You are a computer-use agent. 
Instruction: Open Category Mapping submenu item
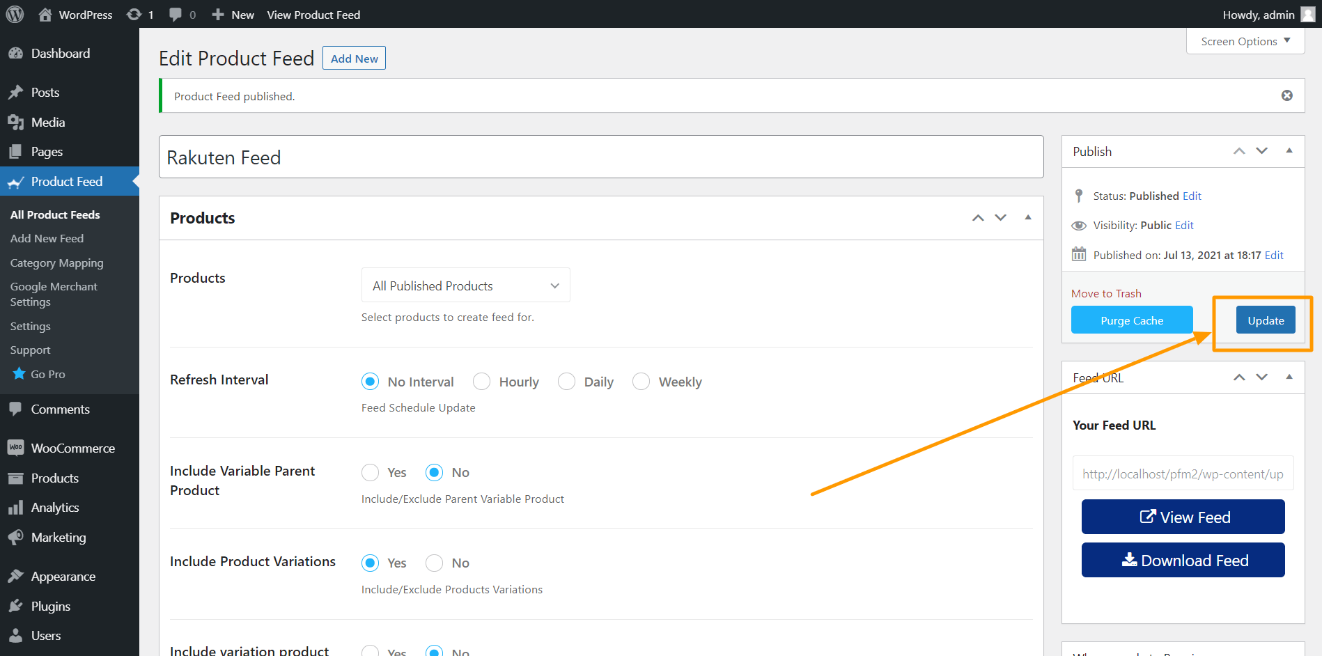coord(56,263)
